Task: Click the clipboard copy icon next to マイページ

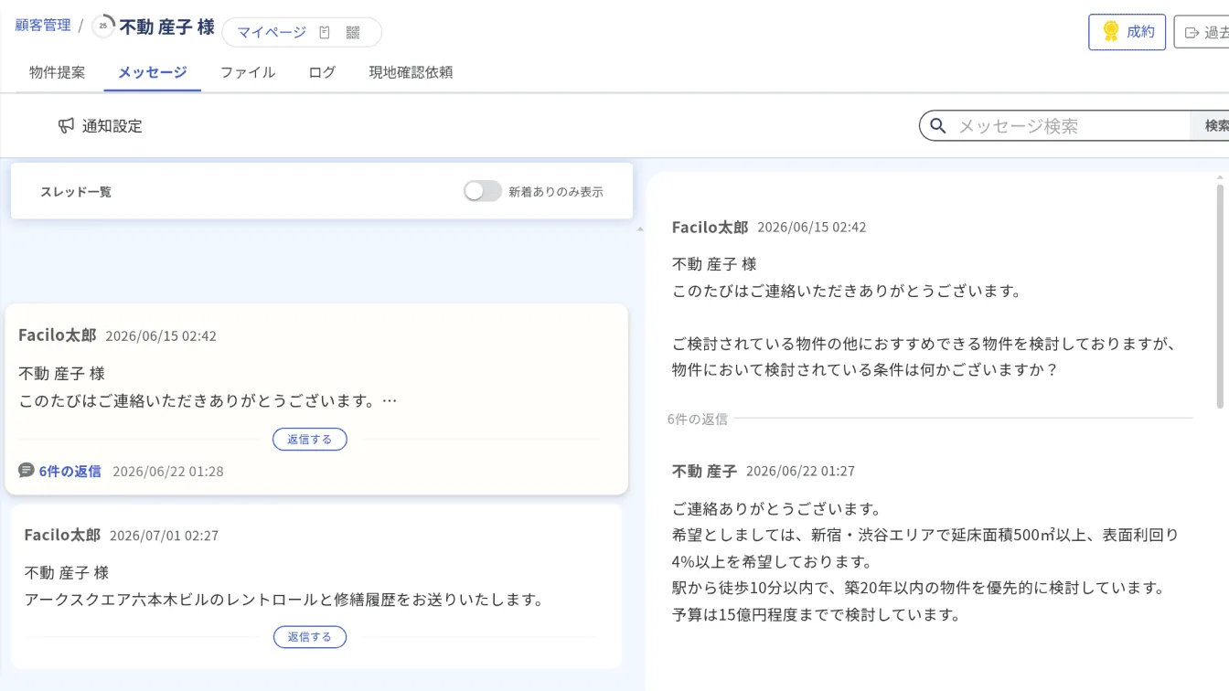Action: pyautogui.click(x=325, y=33)
